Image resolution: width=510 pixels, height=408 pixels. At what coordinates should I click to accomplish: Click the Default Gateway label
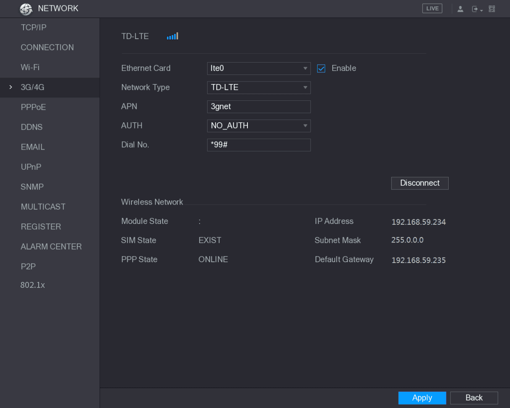pos(344,260)
